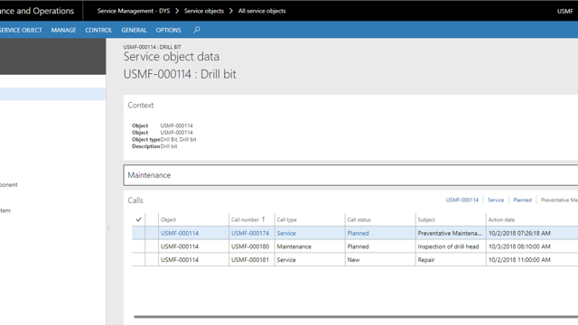The image size is (578, 325).
Task: Click the side pane splitter handle
Action: coord(108,228)
